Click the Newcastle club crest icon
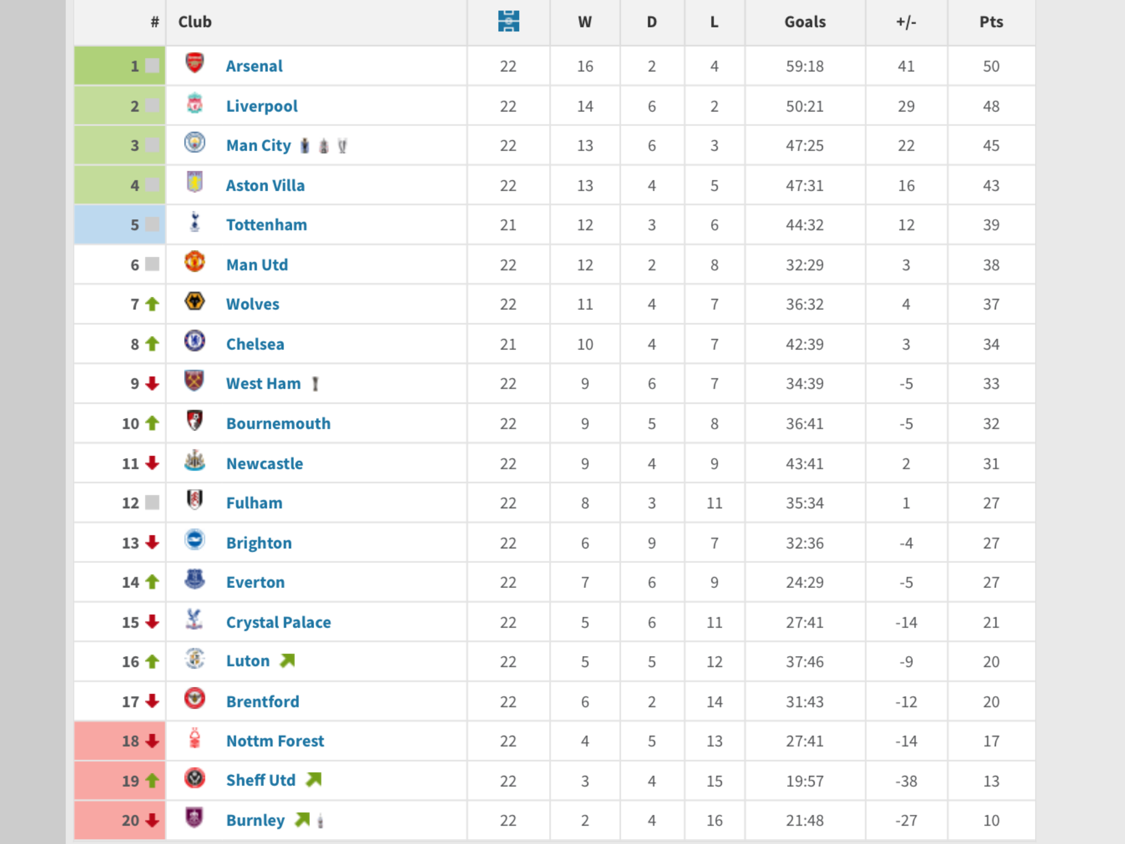 [x=194, y=460]
